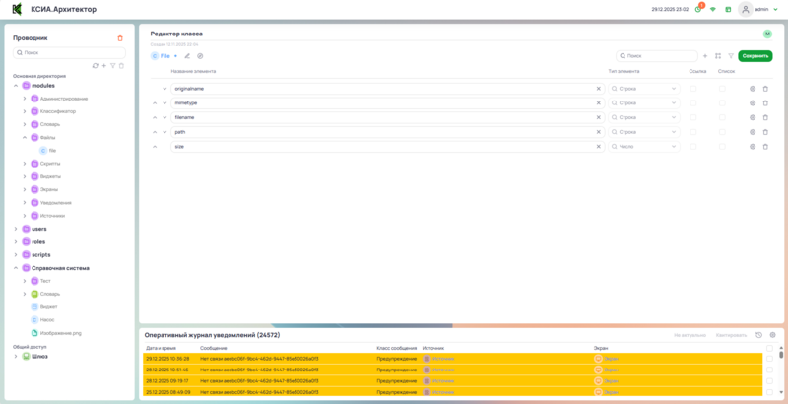Collapse the modules root directory
This screenshot has width=788, height=404.
(x=15, y=86)
